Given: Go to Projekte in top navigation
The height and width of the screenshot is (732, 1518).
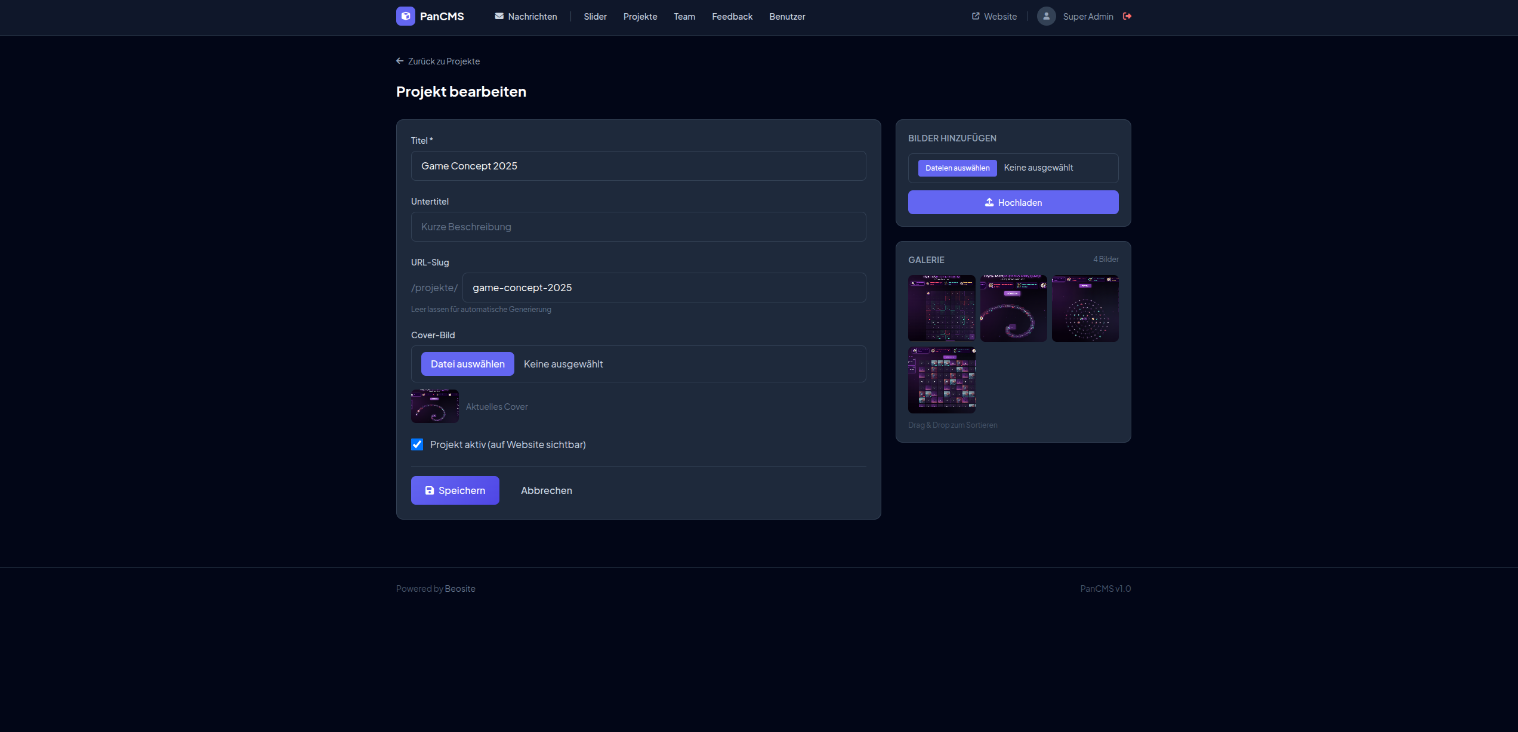Looking at the screenshot, I should pos(640,16).
